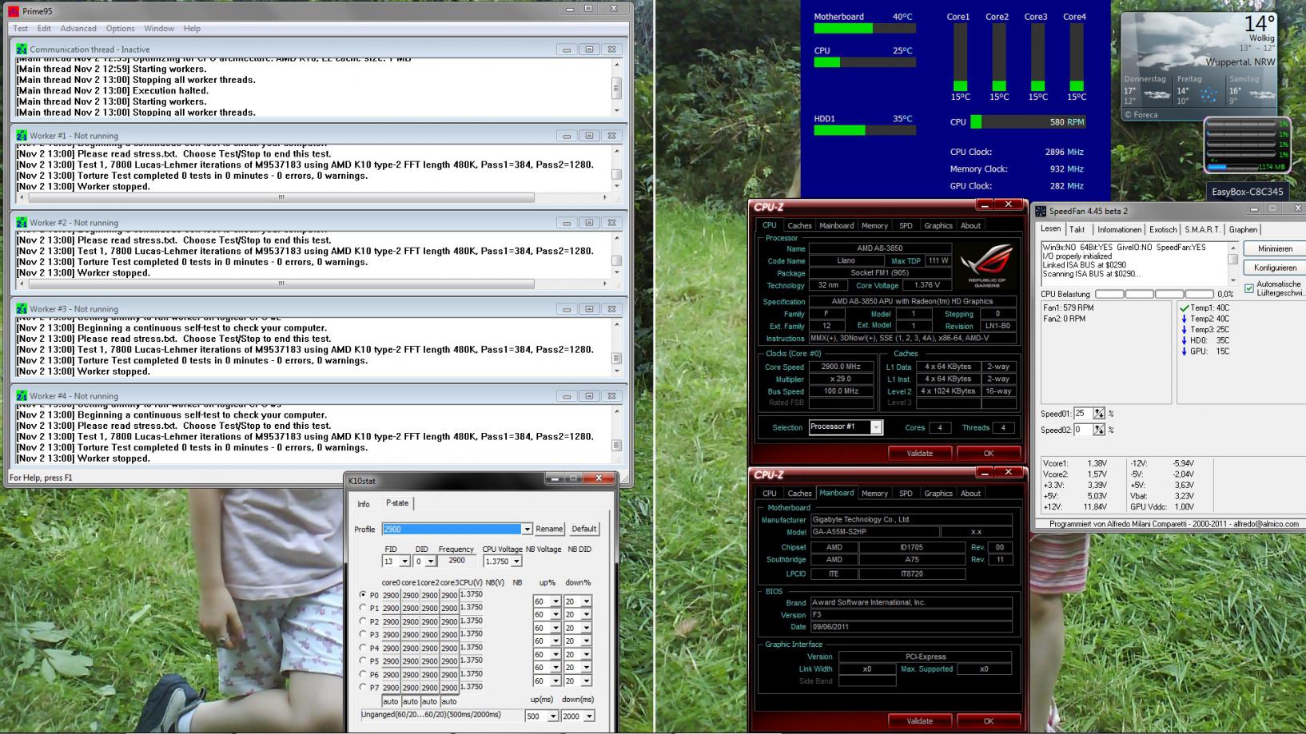This screenshot has height=734, width=1306.
Task: Click the Worker #2 window icon
Action: 22,223
